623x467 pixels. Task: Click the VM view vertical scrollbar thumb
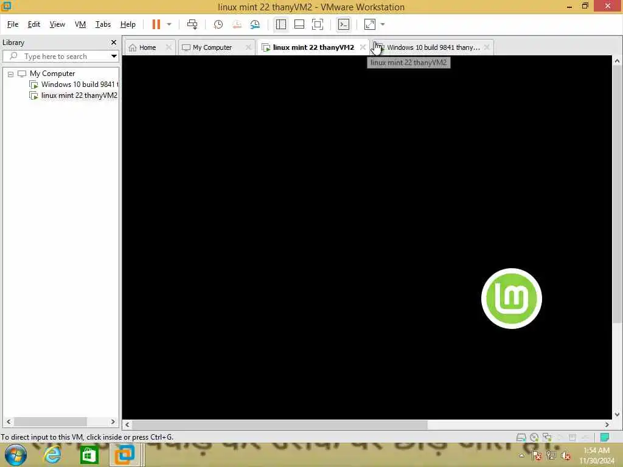click(617, 194)
